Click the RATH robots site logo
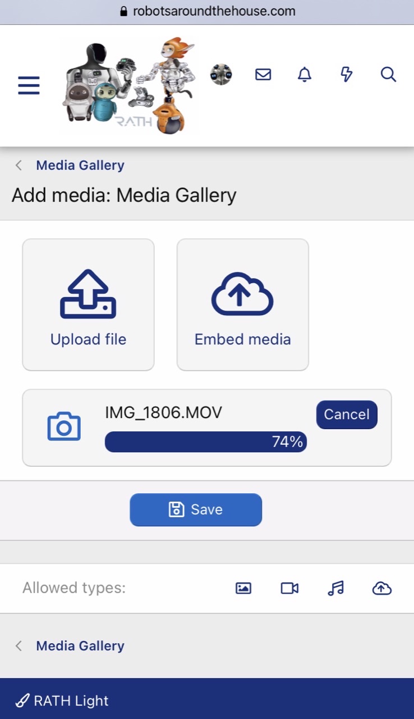The image size is (414, 719). [x=130, y=85]
